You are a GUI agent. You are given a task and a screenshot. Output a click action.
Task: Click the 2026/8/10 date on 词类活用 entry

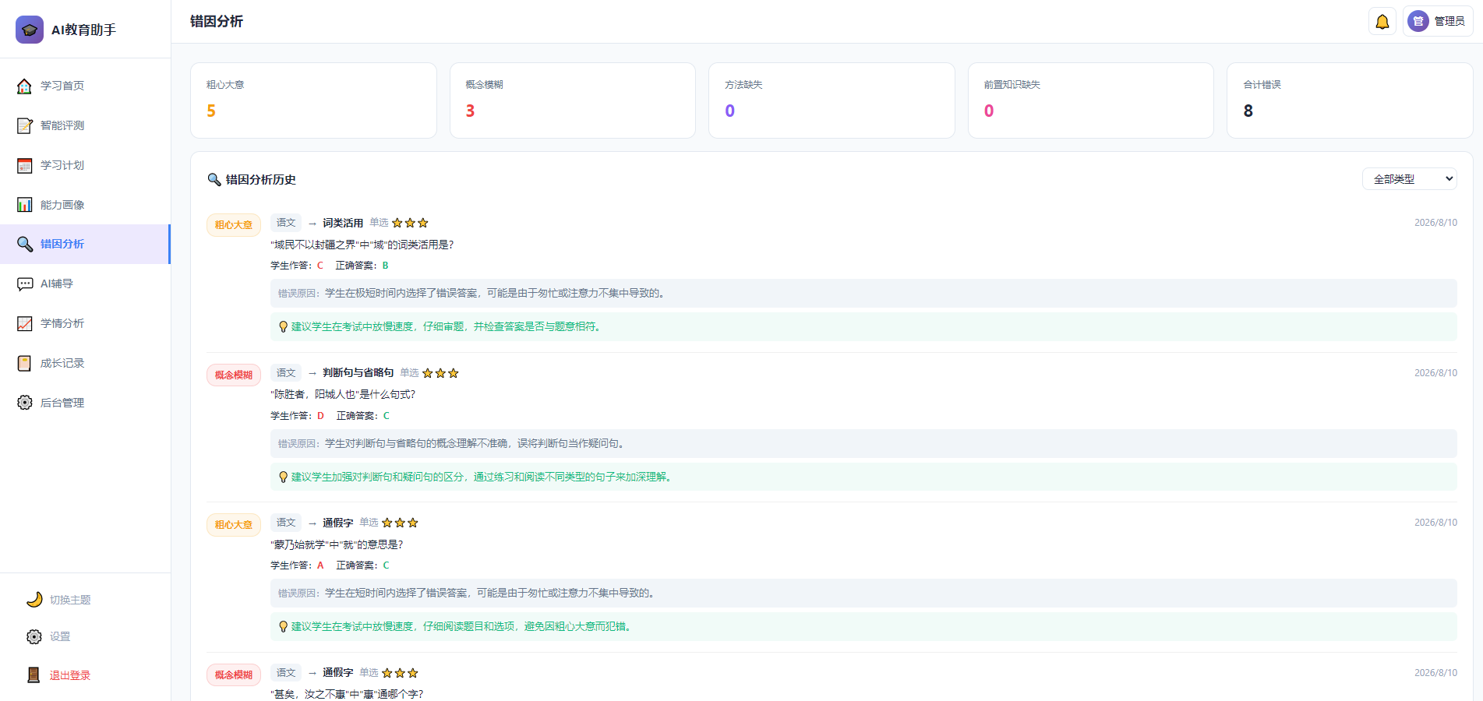[1435, 223]
